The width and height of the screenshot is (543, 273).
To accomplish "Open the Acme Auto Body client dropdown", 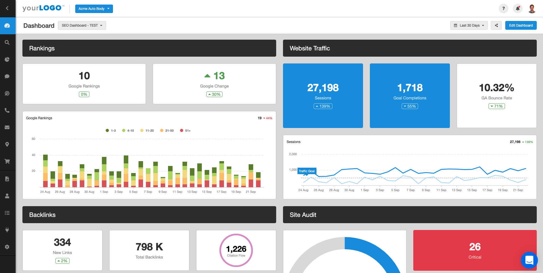I will tap(94, 9).
